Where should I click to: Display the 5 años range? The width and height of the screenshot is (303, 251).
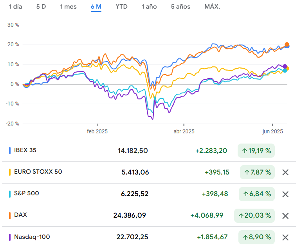[180, 7]
